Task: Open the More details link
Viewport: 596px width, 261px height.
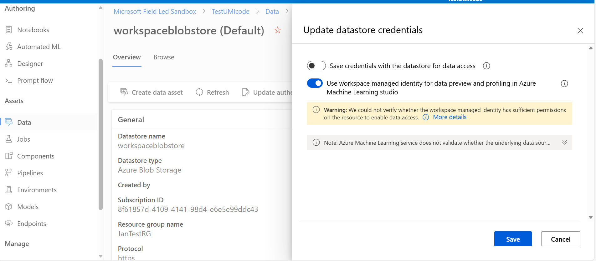Action: (x=450, y=117)
